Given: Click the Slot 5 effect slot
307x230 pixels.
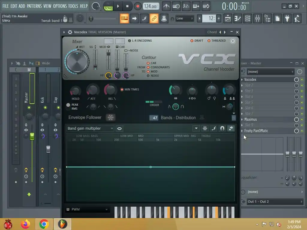Looking at the screenshot, I should (x=267, y=102).
